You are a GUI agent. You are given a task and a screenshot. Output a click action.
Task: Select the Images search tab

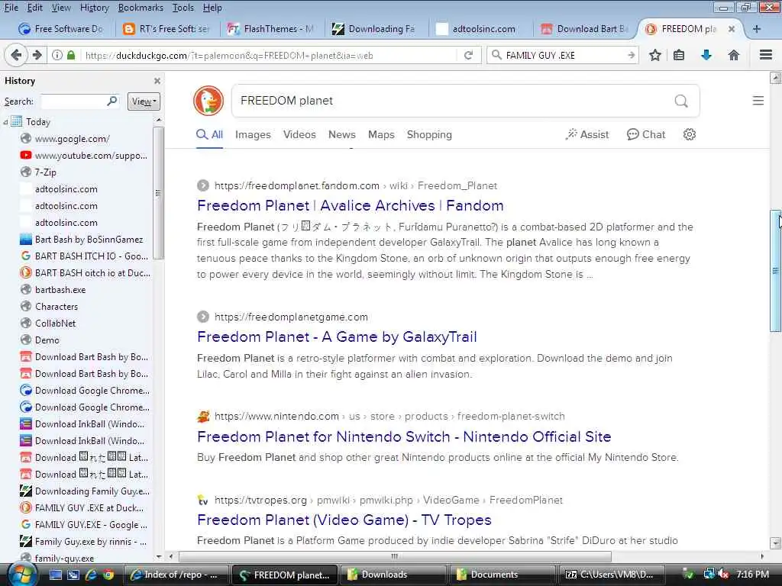tap(253, 134)
